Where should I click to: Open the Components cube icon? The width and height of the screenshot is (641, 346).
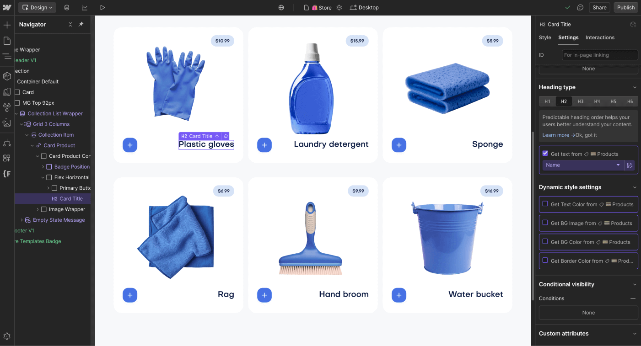pos(7,76)
